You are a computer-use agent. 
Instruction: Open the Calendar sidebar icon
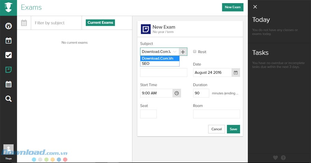(9, 41)
